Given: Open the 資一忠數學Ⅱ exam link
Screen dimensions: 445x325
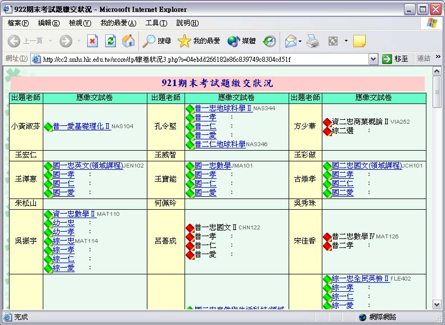Looking at the screenshot, I should [x=74, y=214].
